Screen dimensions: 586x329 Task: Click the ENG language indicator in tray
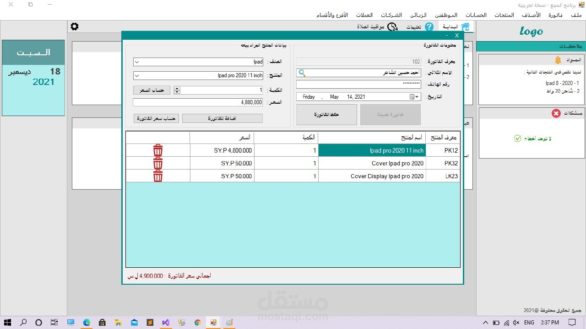[529, 323]
